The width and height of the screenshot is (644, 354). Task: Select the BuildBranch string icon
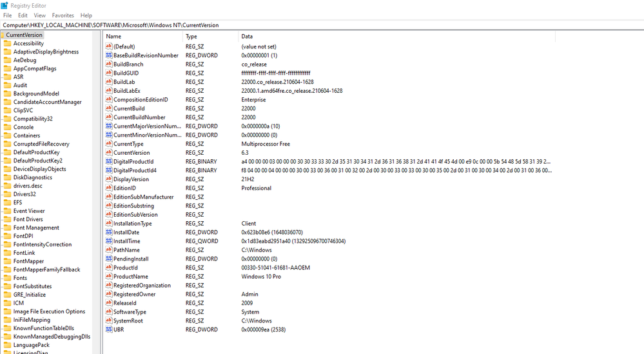(109, 64)
